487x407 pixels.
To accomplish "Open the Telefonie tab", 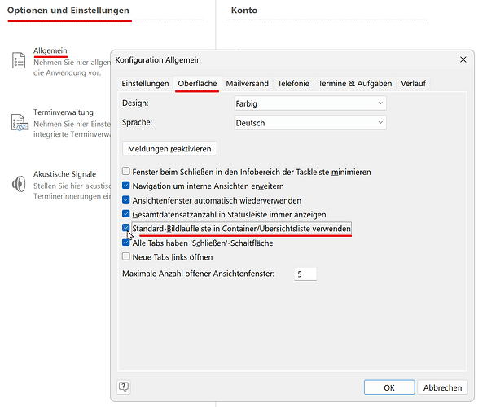I will tap(293, 84).
